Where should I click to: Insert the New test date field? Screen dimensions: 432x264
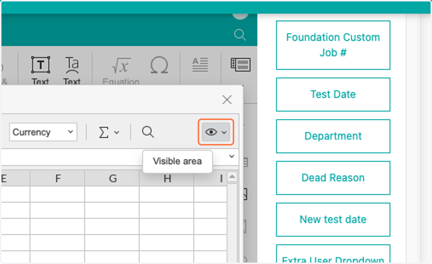[x=333, y=219]
